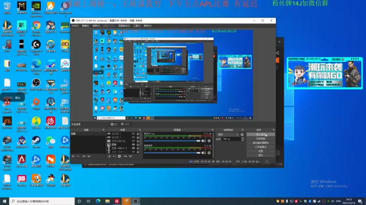Move scene up in Scenes panel
Viewport: 366px width, 205px height.
tap(84, 156)
